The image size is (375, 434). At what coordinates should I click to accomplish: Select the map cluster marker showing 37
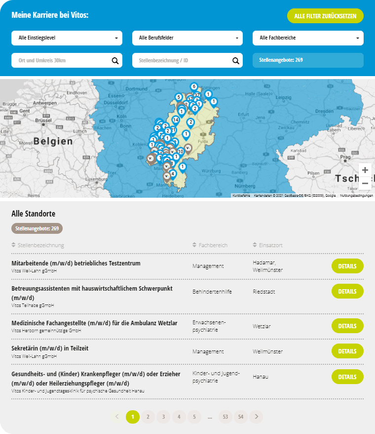click(x=197, y=95)
